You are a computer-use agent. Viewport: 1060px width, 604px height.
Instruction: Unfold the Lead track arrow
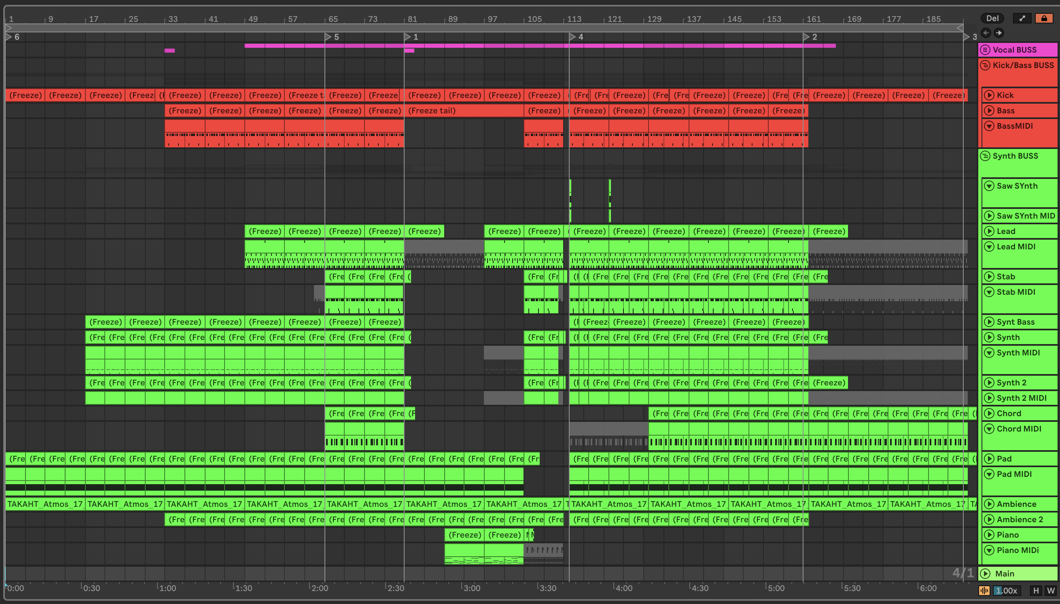(x=989, y=232)
